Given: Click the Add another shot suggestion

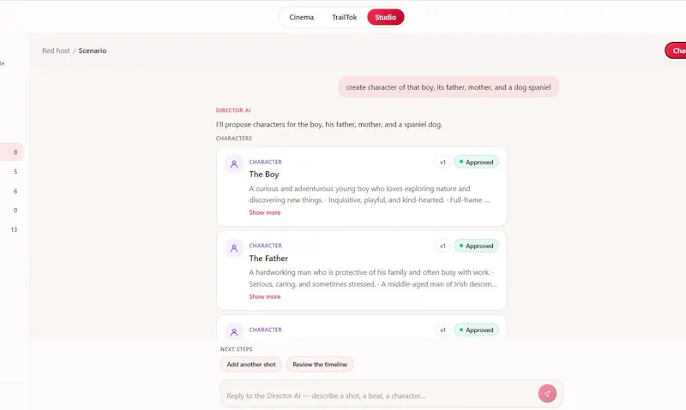Looking at the screenshot, I should tap(251, 364).
